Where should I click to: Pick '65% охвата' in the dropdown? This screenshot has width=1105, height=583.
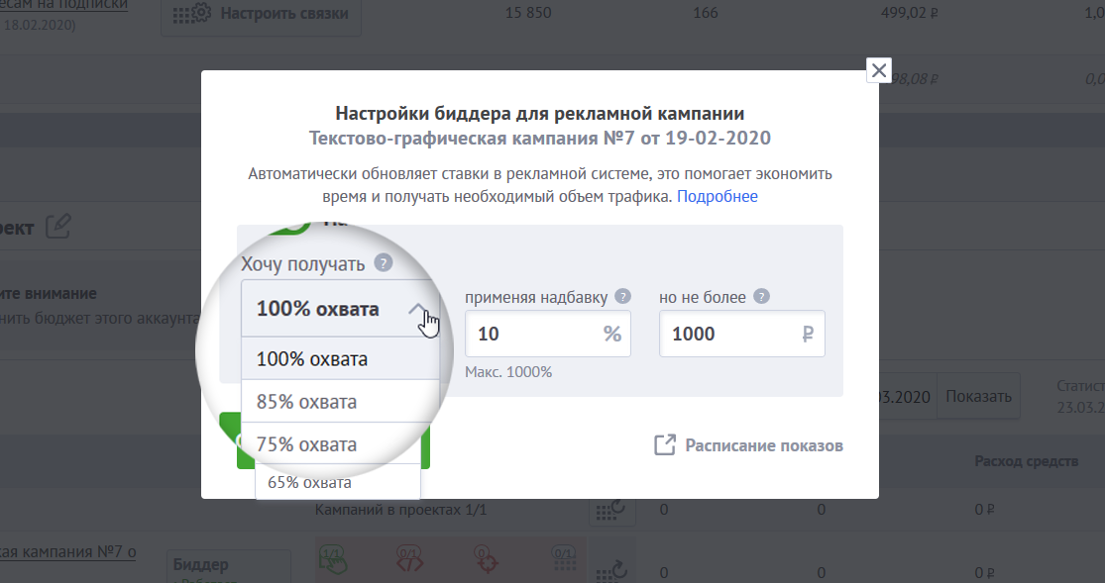(309, 483)
